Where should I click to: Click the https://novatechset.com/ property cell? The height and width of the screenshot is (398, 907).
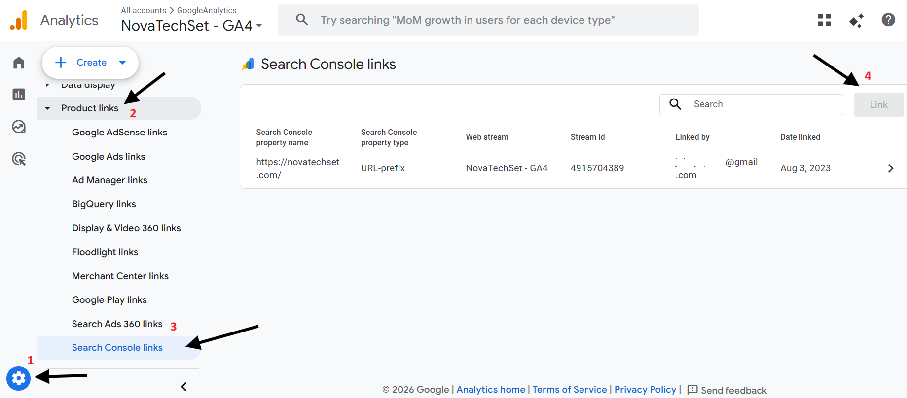[x=298, y=168]
